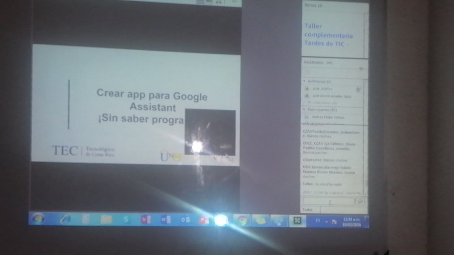
Task: Open the Windows Start menu orb
Action: pos(37,219)
